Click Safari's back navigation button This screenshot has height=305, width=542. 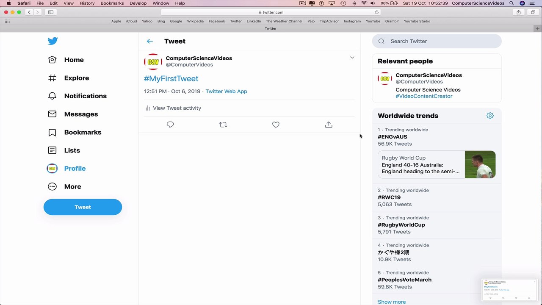29,12
